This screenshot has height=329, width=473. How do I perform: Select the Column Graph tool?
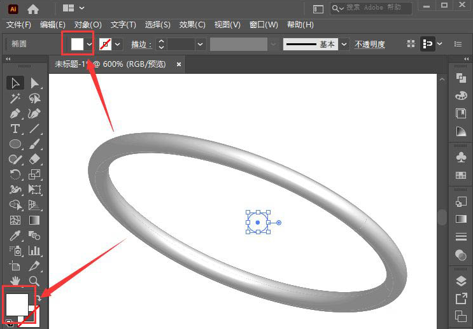click(x=34, y=251)
